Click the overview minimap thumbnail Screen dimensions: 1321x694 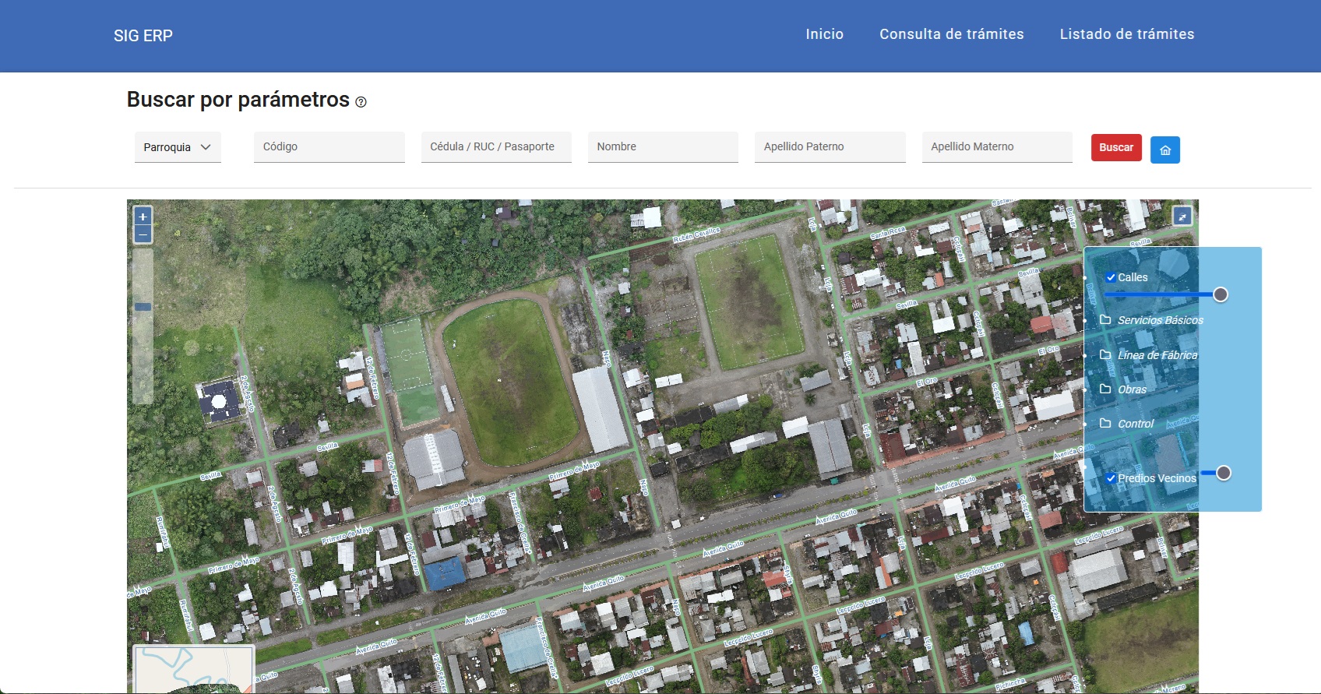click(194, 670)
